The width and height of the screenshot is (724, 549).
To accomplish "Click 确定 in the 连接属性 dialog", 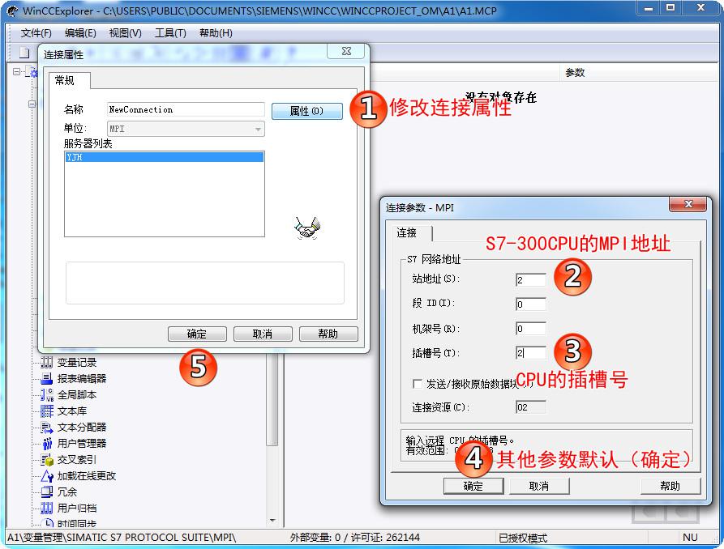I will coord(197,334).
